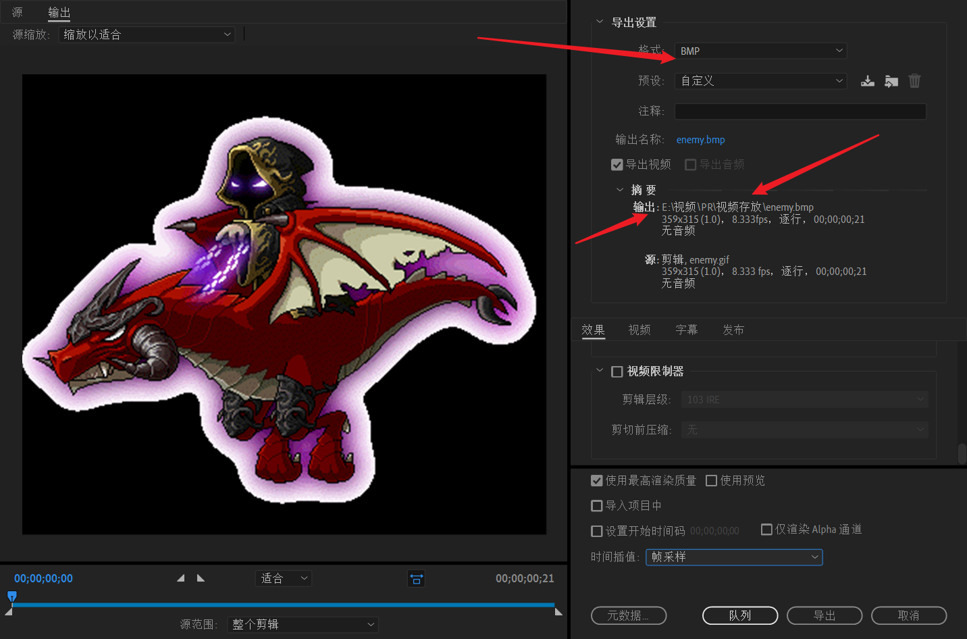Click the out-point handle at timeline right edge
The image size is (967, 639).
pos(558,610)
